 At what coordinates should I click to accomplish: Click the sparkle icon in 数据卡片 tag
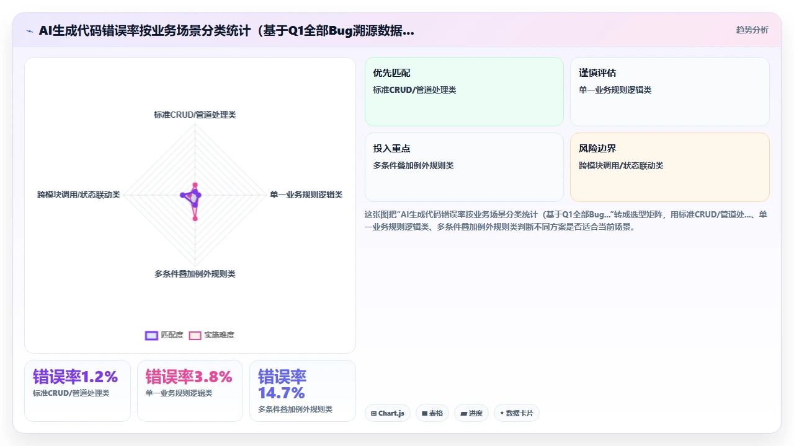pyautogui.click(x=502, y=413)
